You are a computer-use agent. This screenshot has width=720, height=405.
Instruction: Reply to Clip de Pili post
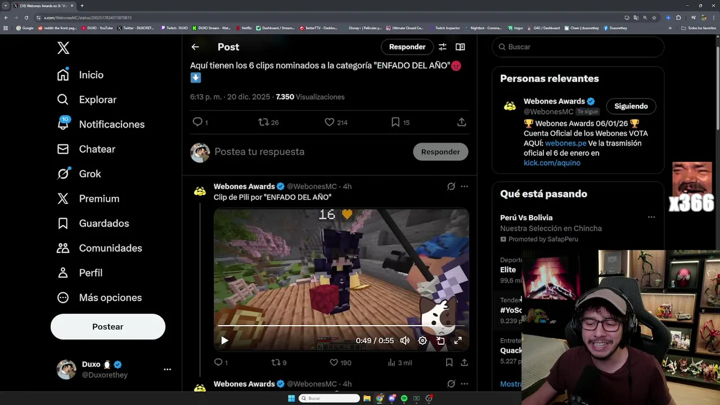point(218,363)
